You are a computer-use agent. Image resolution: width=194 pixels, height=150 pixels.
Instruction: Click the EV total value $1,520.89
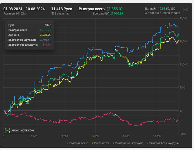[117, 14]
